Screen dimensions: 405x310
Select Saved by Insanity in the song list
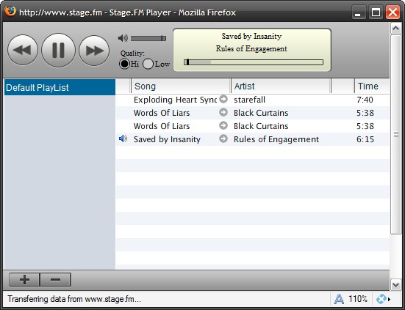click(167, 139)
